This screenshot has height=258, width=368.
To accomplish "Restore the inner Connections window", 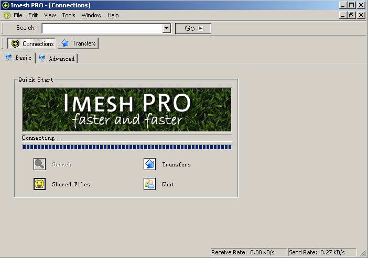I will (351, 15).
